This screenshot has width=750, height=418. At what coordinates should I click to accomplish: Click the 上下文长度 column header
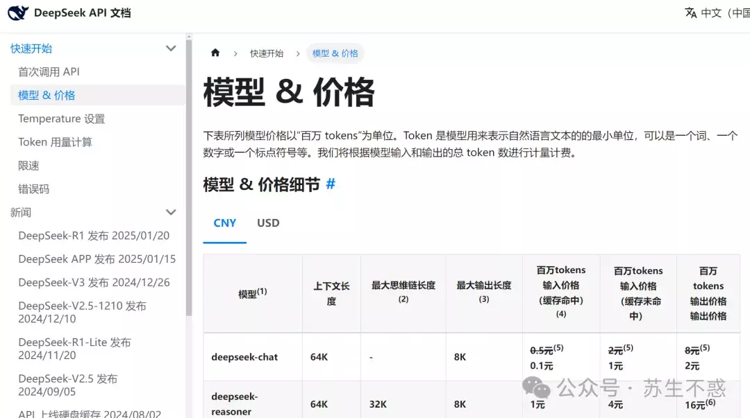pos(331,293)
